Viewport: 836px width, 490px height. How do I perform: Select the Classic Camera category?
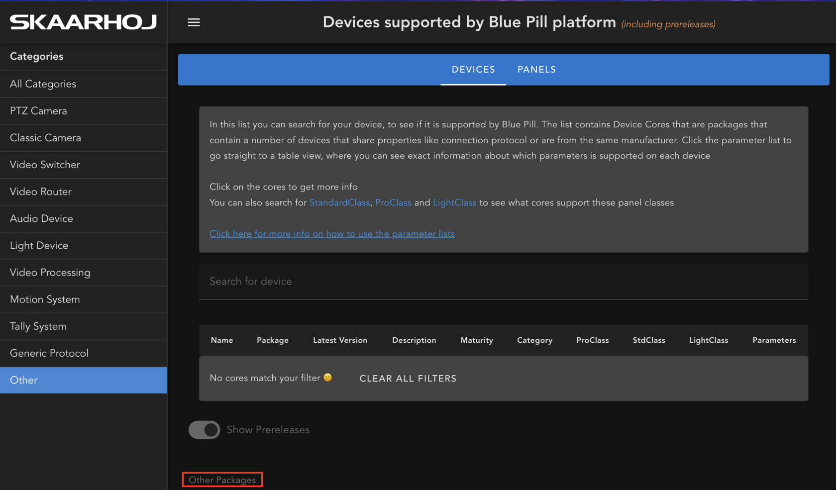pos(84,138)
